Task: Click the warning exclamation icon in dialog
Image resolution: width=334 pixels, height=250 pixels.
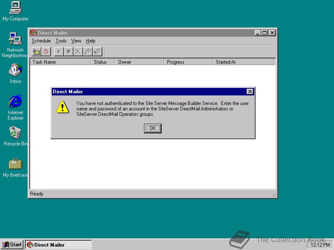Action: (x=62, y=107)
